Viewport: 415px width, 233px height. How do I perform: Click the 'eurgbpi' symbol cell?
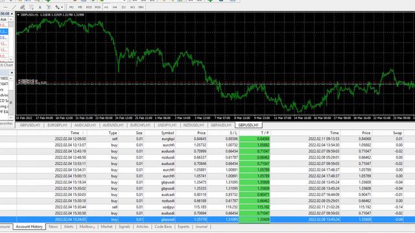168,139
